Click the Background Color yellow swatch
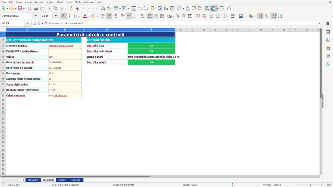The image size is (333, 187). (93, 16)
